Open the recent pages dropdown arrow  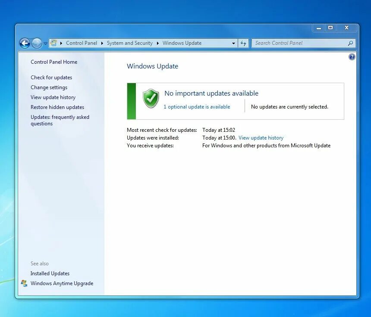(x=45, y=44)
